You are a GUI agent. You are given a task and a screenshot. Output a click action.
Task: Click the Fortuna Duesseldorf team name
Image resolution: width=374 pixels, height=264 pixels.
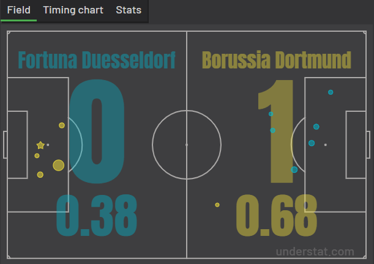(97, 61)
